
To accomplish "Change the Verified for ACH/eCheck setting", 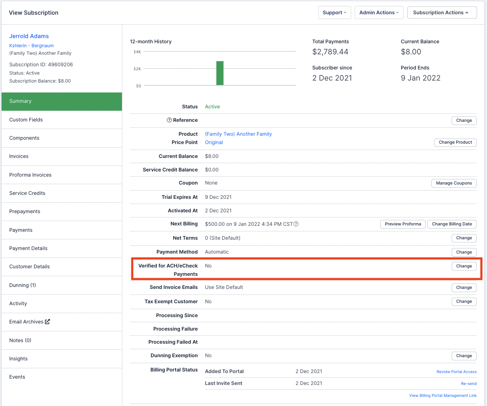I will (x=464, y=266).
